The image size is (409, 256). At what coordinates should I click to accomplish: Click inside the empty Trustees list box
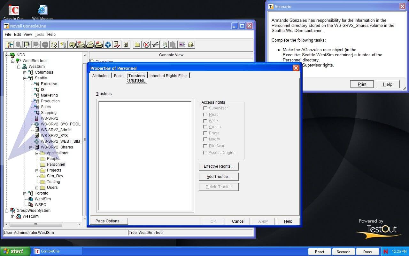[x=145, y=156]
